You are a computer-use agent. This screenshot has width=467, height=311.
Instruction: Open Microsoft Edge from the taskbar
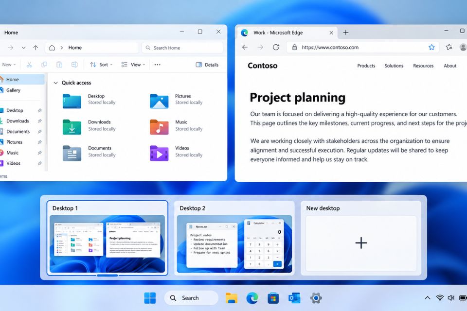coord(252,298)
